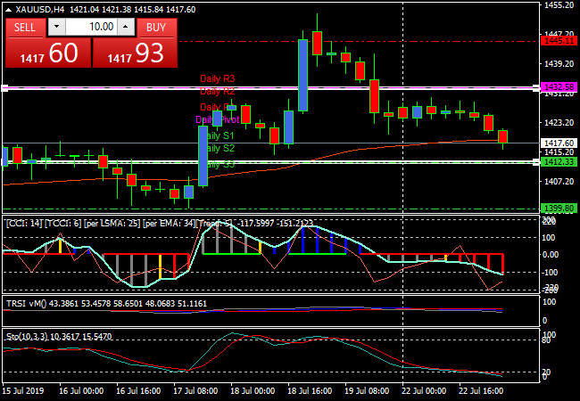The image size is (580, 401).
Task: Focus the 10.00 volume input field
Action: (91, 27)
